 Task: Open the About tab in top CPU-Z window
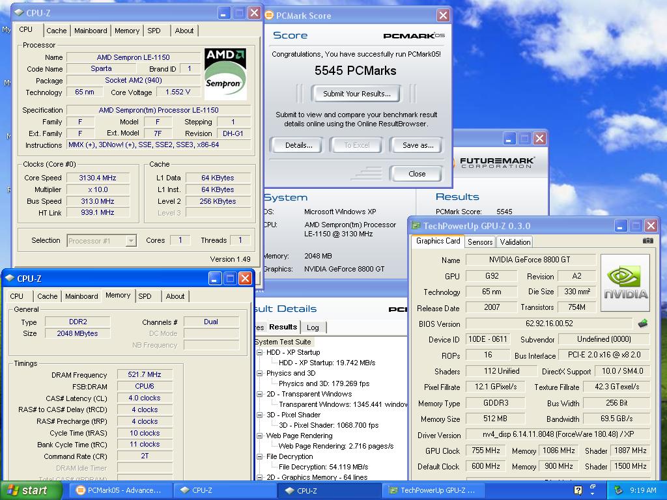184,31
